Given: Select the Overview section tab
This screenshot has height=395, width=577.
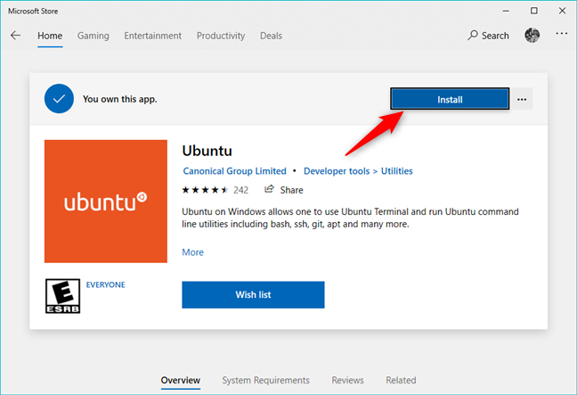Looking at the screenshot, I should [x=180, y=380].
